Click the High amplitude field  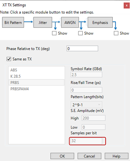[x=93, y=118]
